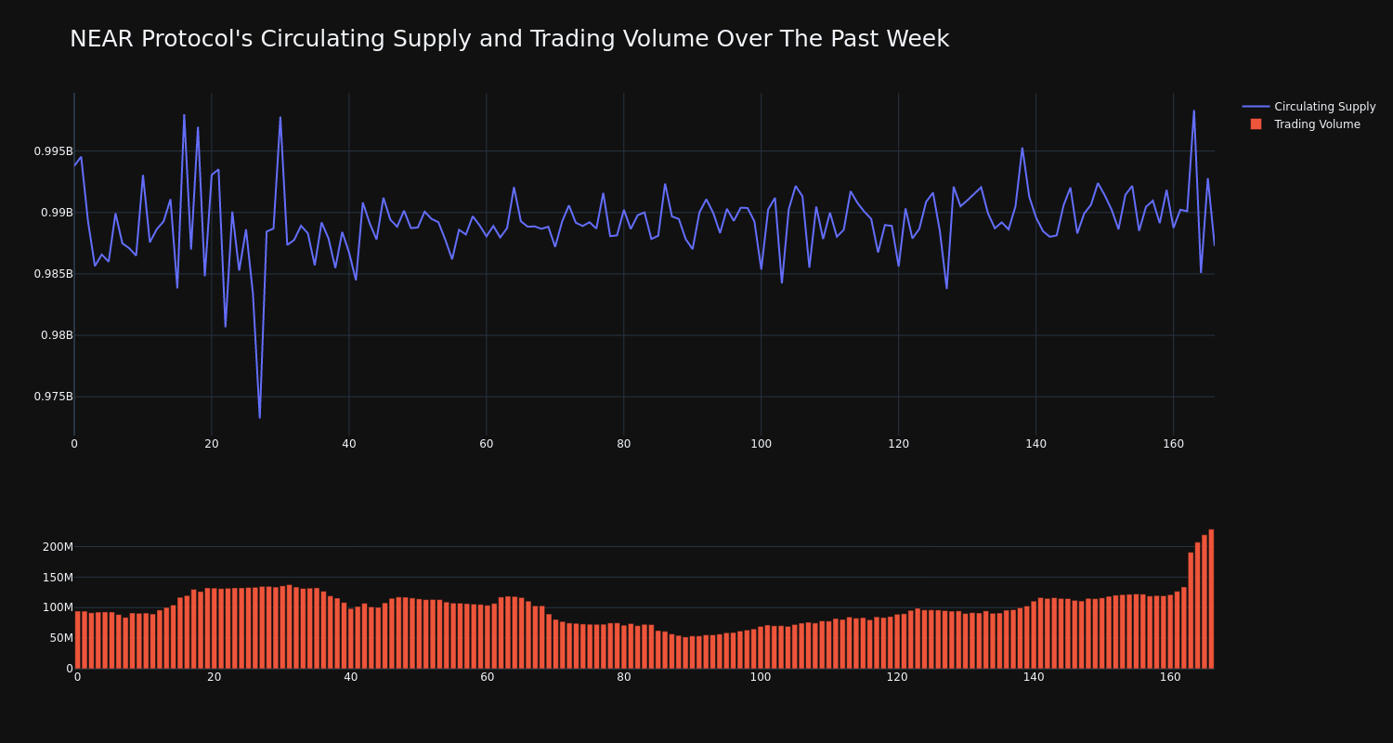Viewport: 1393px width, 743px height.
Task: Click the 0.985B y-axis label
Action: 53,274
